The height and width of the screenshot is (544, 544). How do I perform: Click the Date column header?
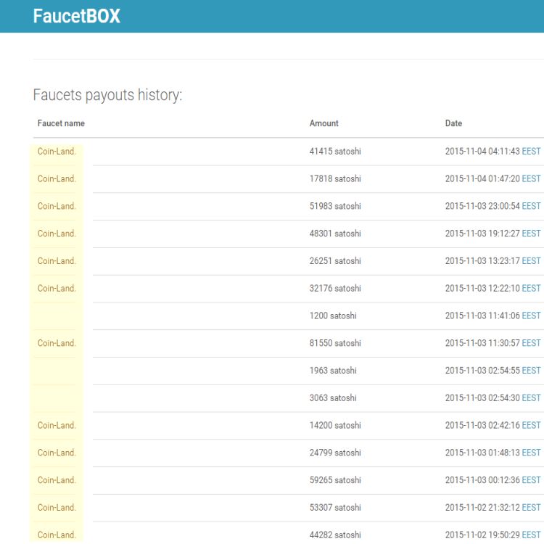(453, 123)
